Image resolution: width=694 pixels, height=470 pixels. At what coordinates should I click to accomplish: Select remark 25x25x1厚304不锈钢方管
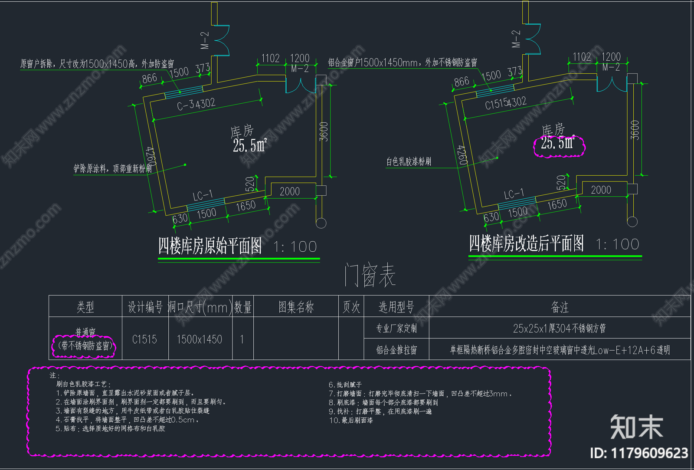point(560,329)
